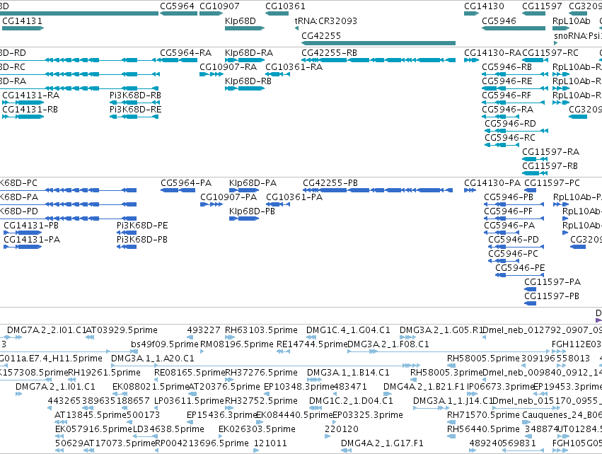Open the AT03929.5prime EST label
The width and height of the screenshot is (602, 454).
coord(122,330)
